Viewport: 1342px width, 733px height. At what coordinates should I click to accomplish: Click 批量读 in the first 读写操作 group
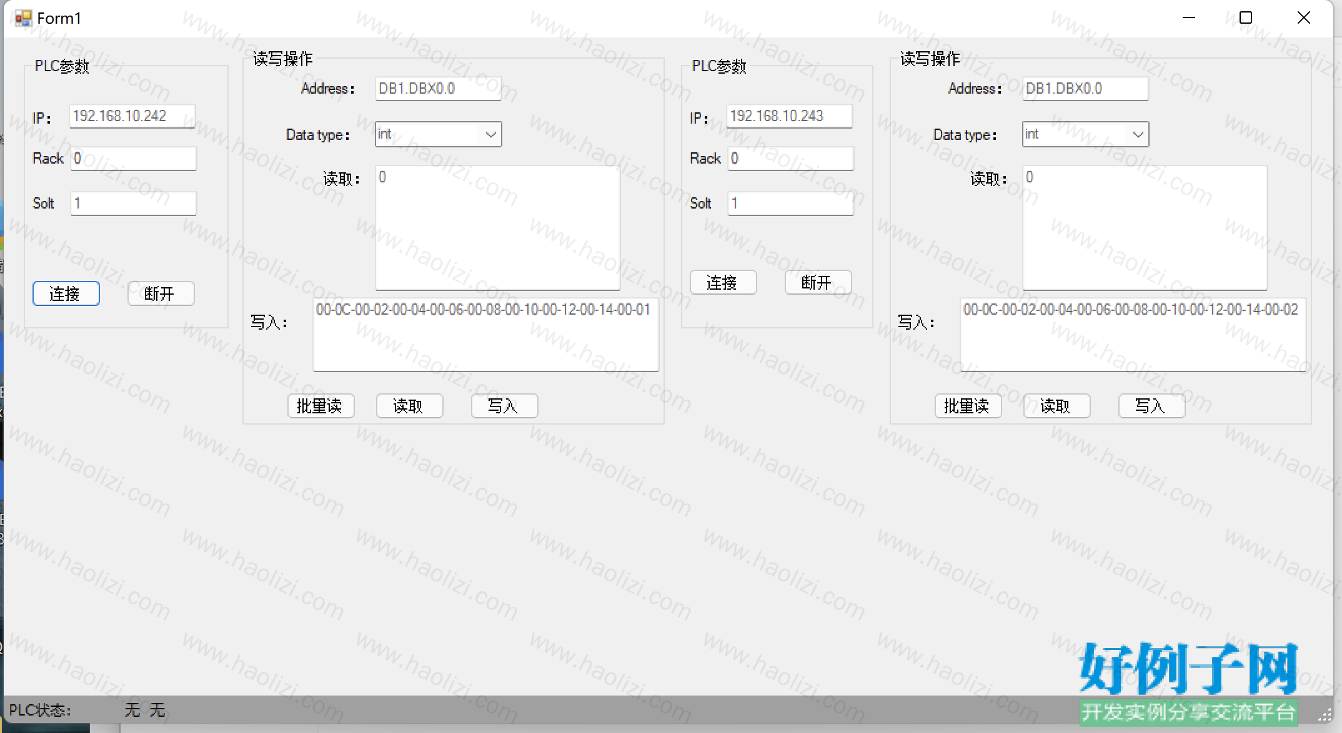pos(321,406)
